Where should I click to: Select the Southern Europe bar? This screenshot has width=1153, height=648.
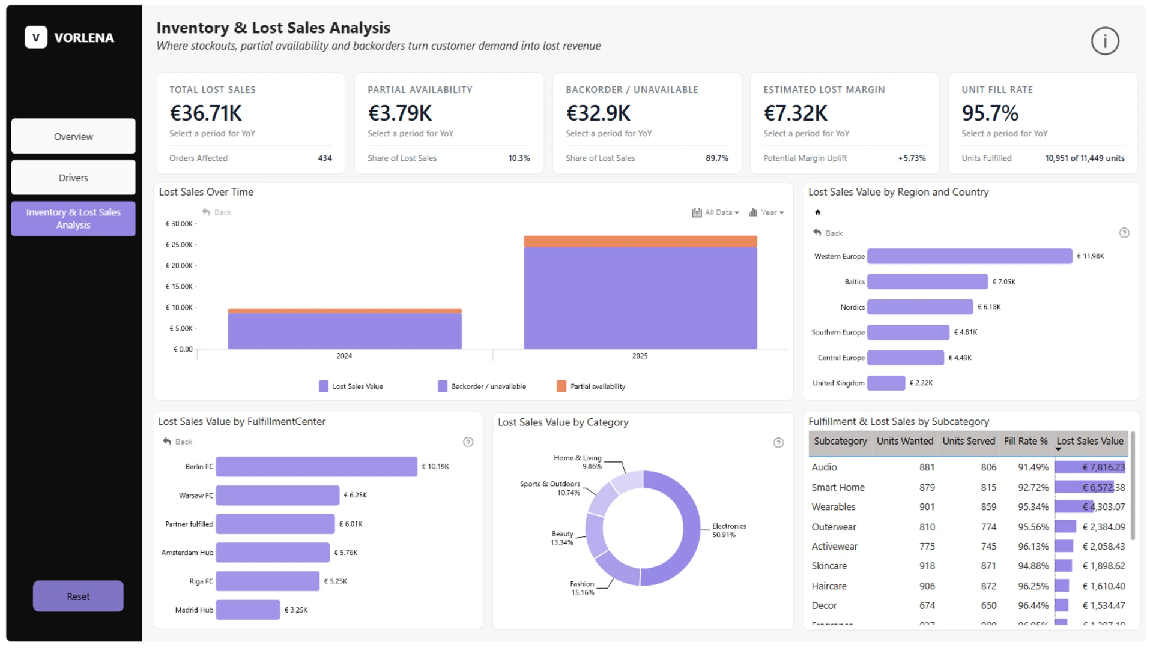point(909,332)
